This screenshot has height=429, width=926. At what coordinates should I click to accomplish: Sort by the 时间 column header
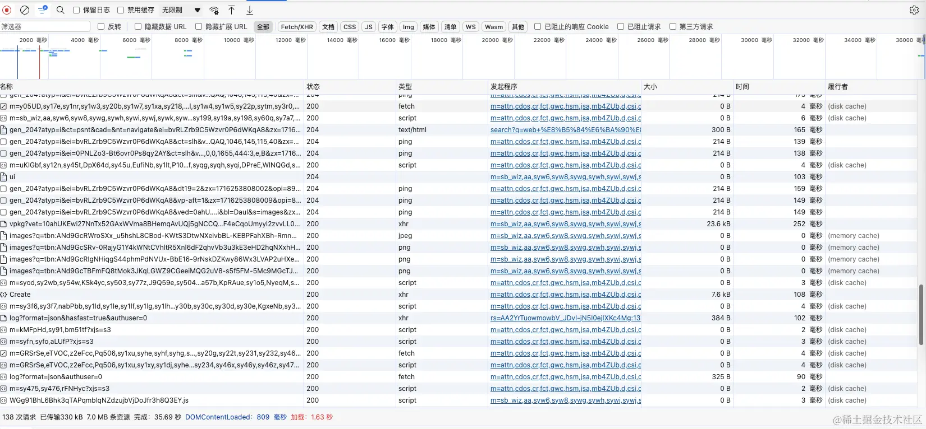click(779, 87)
